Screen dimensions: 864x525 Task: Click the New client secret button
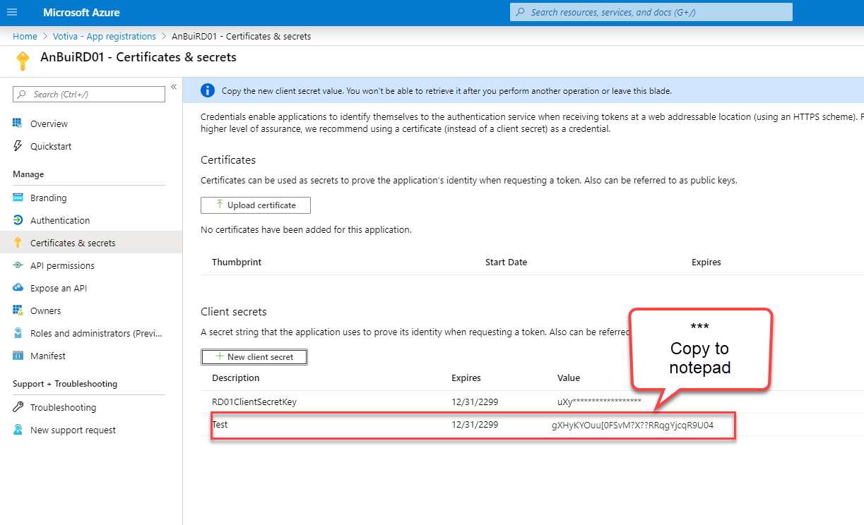pyautogui.click(x=254, y=357)
